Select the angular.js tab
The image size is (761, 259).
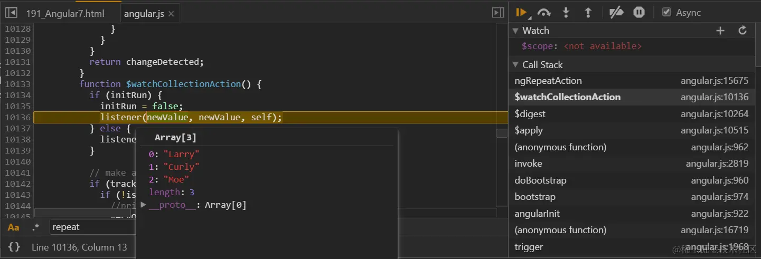144,13
